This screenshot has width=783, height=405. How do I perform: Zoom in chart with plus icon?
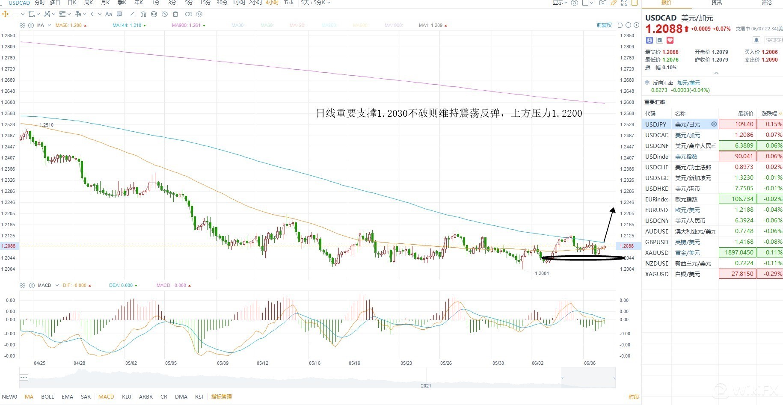pos(636,25)
